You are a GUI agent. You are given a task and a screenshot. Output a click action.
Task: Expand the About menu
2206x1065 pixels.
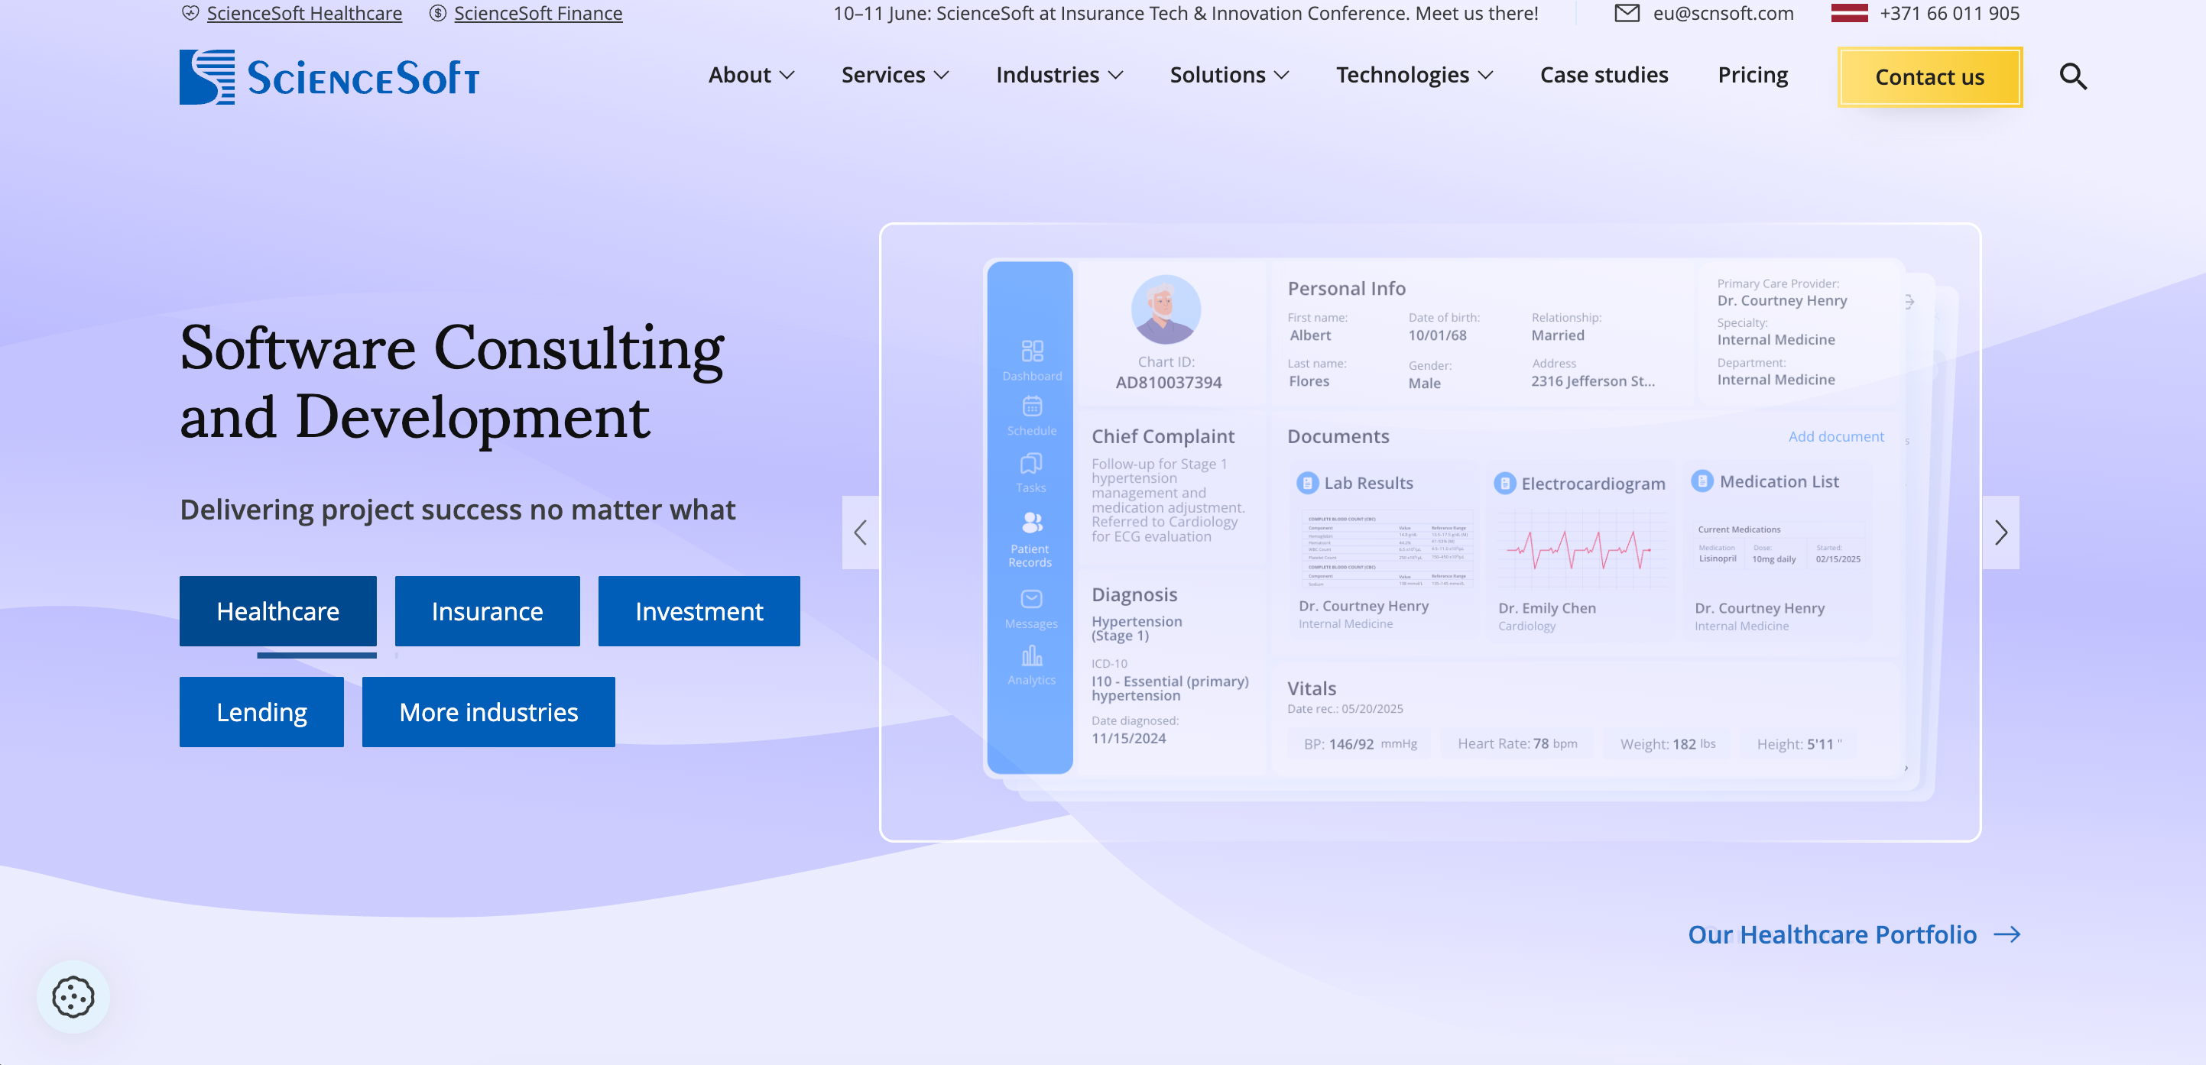(751, 76)
